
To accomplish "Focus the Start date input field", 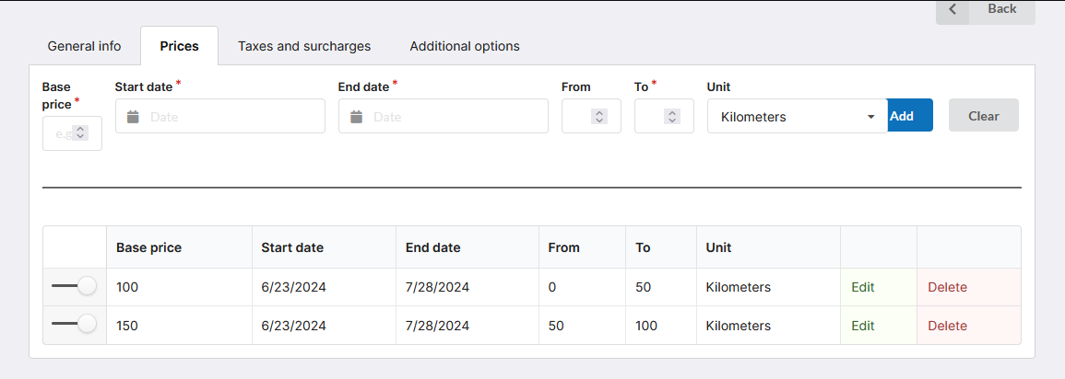I will click(231, 117).
